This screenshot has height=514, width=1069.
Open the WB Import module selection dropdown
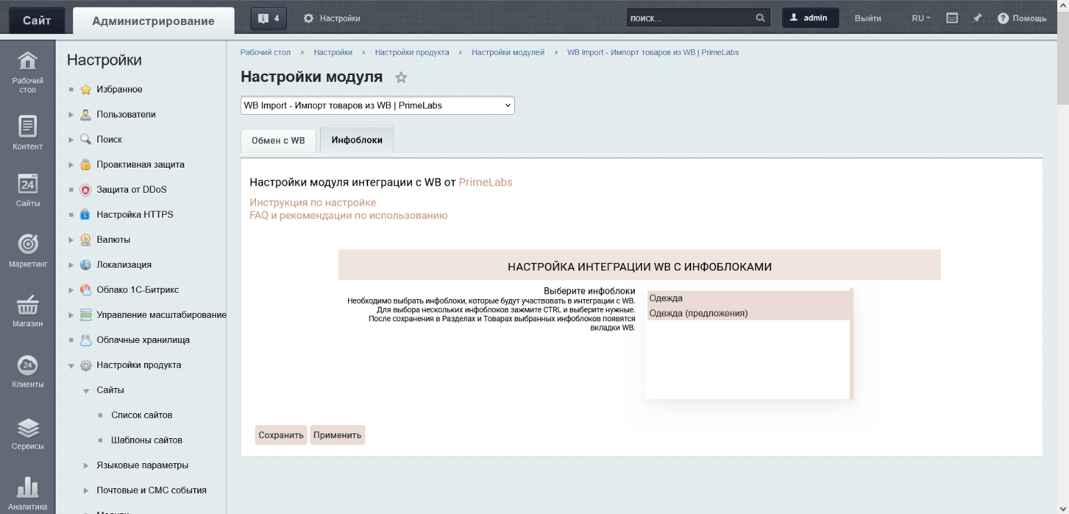[x=376, y=105]
